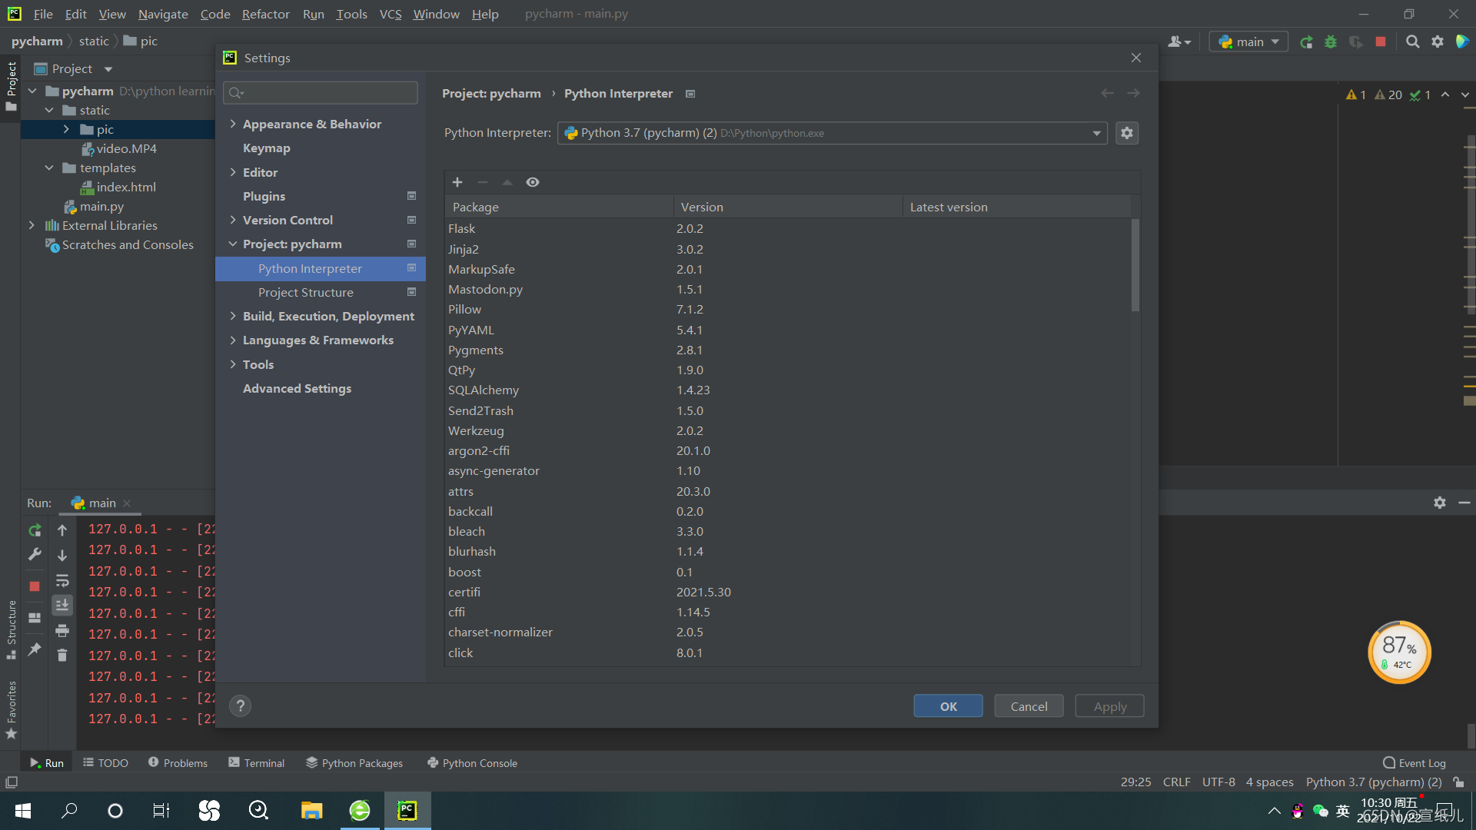Click the rerun icon in top toolbar
Viewport: 1476px width, 830px height.
pos(1306,41)
